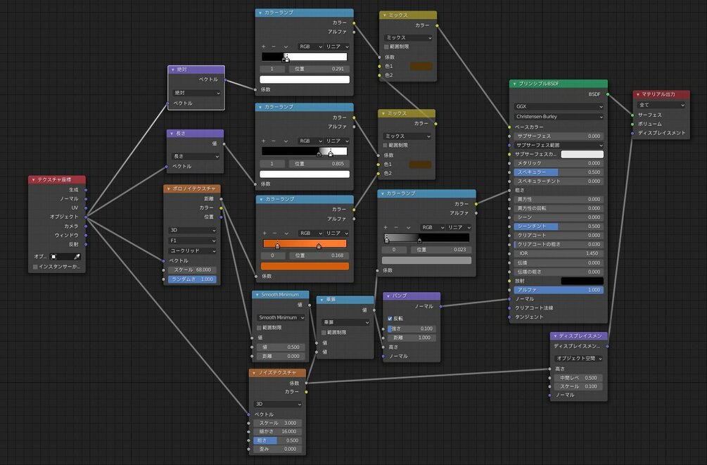This screenshot has height=465, width=707.
Task: Click brown 色1 swatch in uppermost ミックス node
Action: tap(421, 66)
